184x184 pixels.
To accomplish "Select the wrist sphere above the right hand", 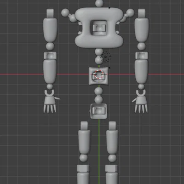I will click(x=141, y=86).
